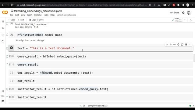Open the View menu
Image resolution: width=195 pixels, height=110 pixels.
[23, 15]
